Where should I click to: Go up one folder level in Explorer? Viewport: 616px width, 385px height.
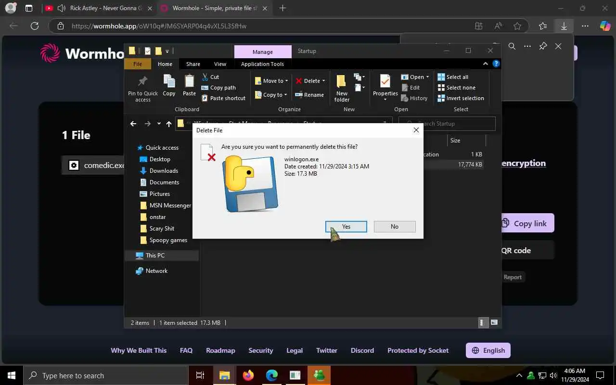tap(168, 124)
